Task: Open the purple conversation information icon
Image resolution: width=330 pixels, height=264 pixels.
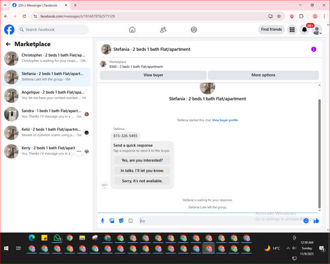Action: click(313, 49)
